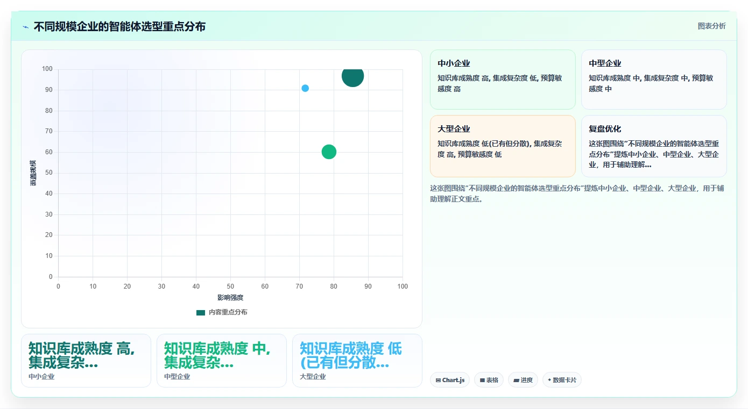
Task: Select the large dark teal bubble
Action: (x=352, y=76)
